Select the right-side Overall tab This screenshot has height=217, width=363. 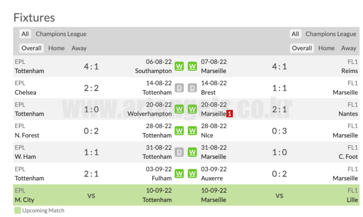tap(302, 48)
